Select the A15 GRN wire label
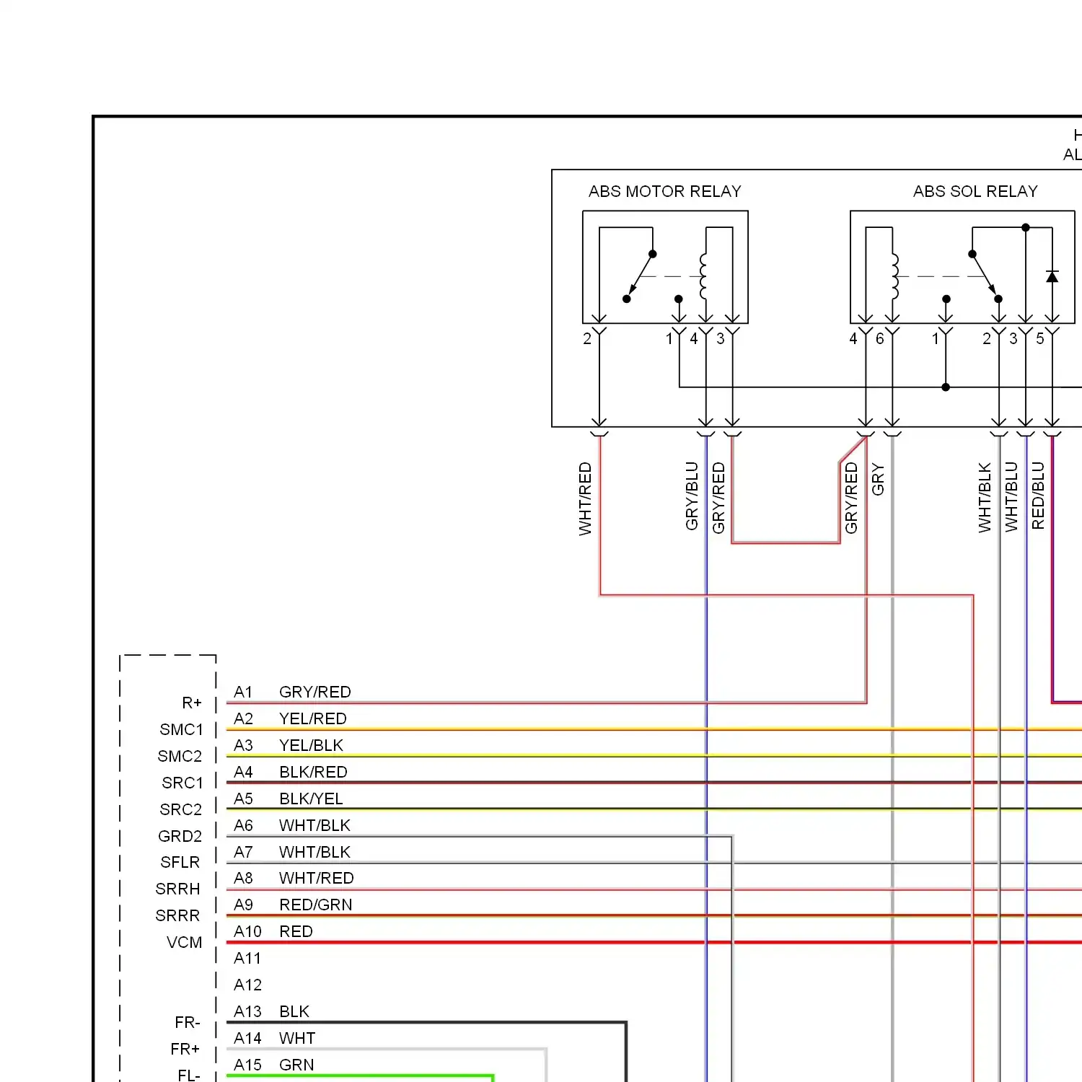 point(274,1065)
